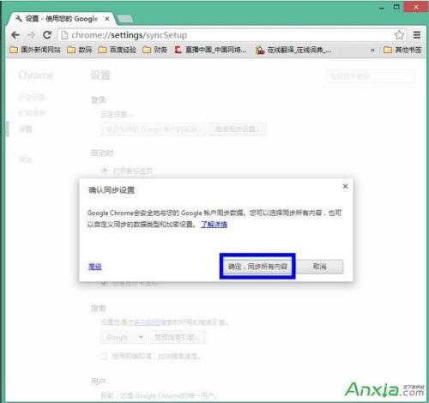Open the 数码 bookmark folder
This screenshot has height=403, width=429.
(x=79, y=50)
